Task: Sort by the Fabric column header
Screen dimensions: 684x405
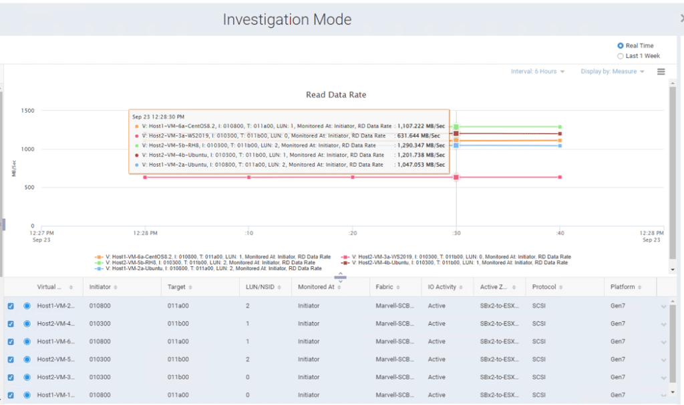Action: [384, 287]
